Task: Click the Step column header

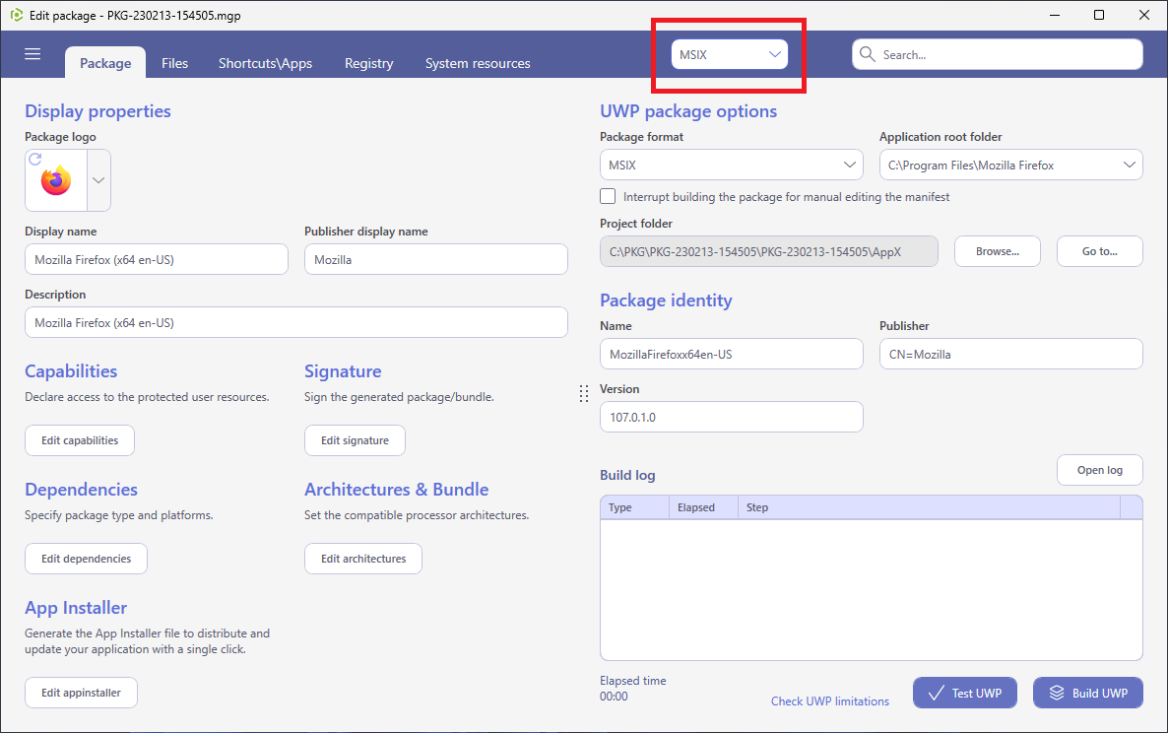Action: [929, 507]
